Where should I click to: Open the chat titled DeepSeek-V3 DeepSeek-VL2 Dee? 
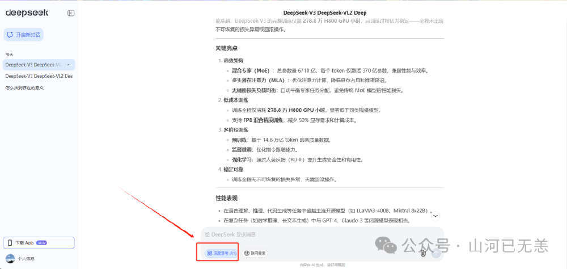tap(39, 76)
